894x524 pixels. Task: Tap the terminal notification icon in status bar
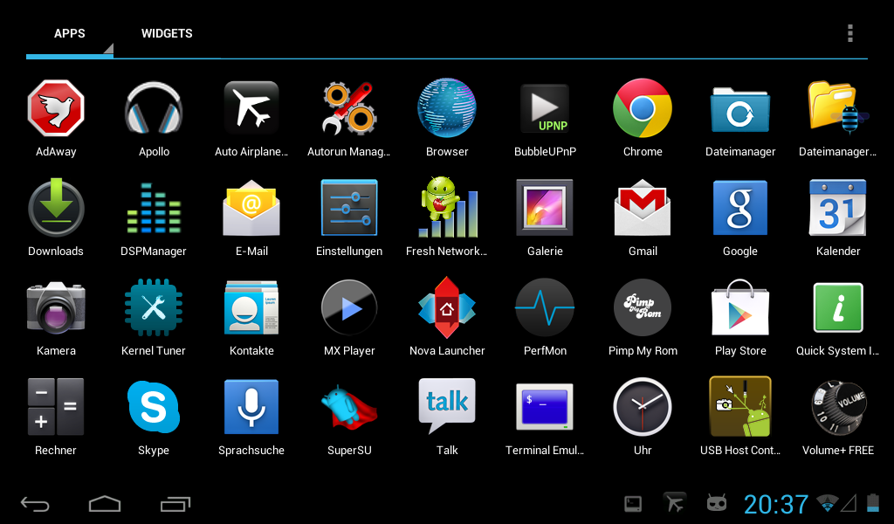633,503
